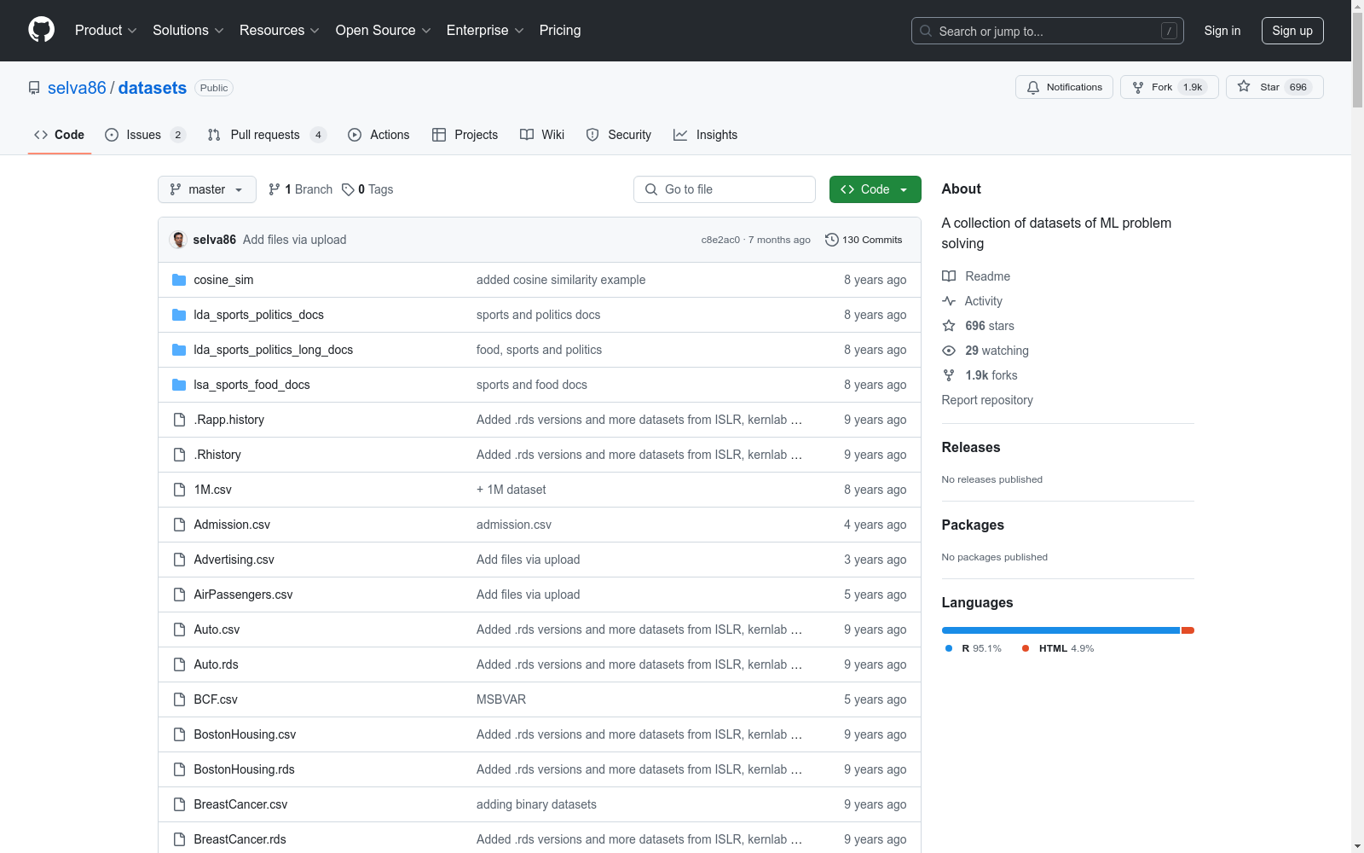This screenshot has width=1364, height=853.
Task: View the Insights tab
Action: pos(706,135)
